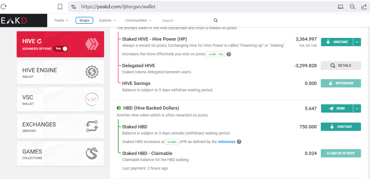
Task: Withdraw from HIVE Savings
Action: pyautogui.click(x=341, y=83)
